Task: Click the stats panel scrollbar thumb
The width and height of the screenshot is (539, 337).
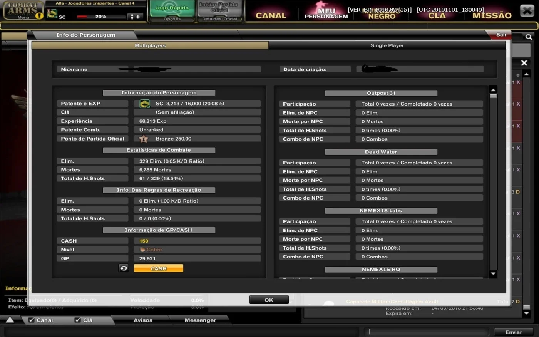Action: tap(493, 96)
